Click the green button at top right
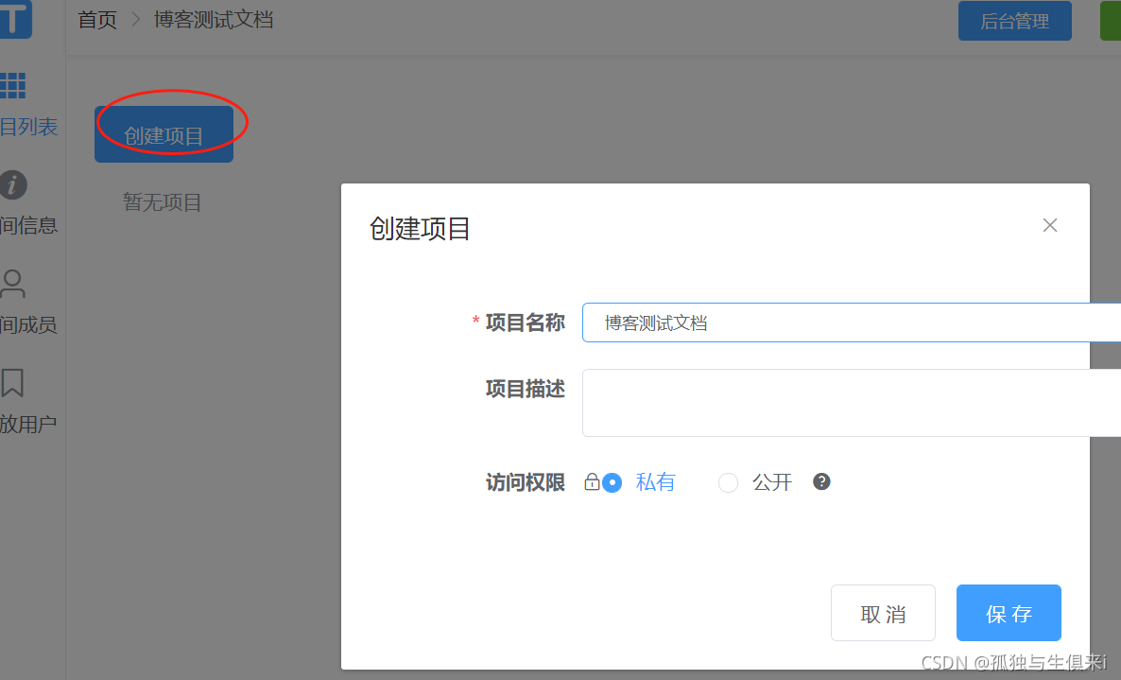Viewport: 1121px width, 680px height. coord(1112,20)
